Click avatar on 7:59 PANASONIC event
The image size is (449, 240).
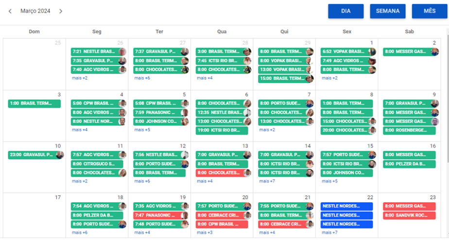tap(185, 112)
